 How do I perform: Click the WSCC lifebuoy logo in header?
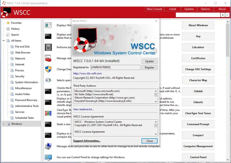(x=6, y=12)
